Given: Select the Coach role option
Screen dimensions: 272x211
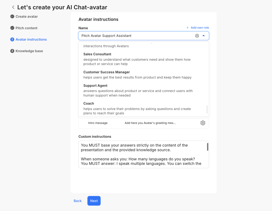Looking at the screenshot, I should pyautogui.click(x=89, y=104).
